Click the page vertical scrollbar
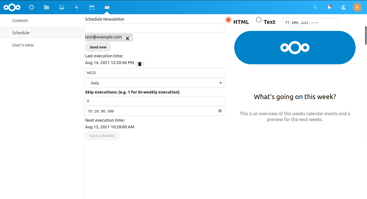The width and height of the screenshot is (367, 199). pos(366,35)
